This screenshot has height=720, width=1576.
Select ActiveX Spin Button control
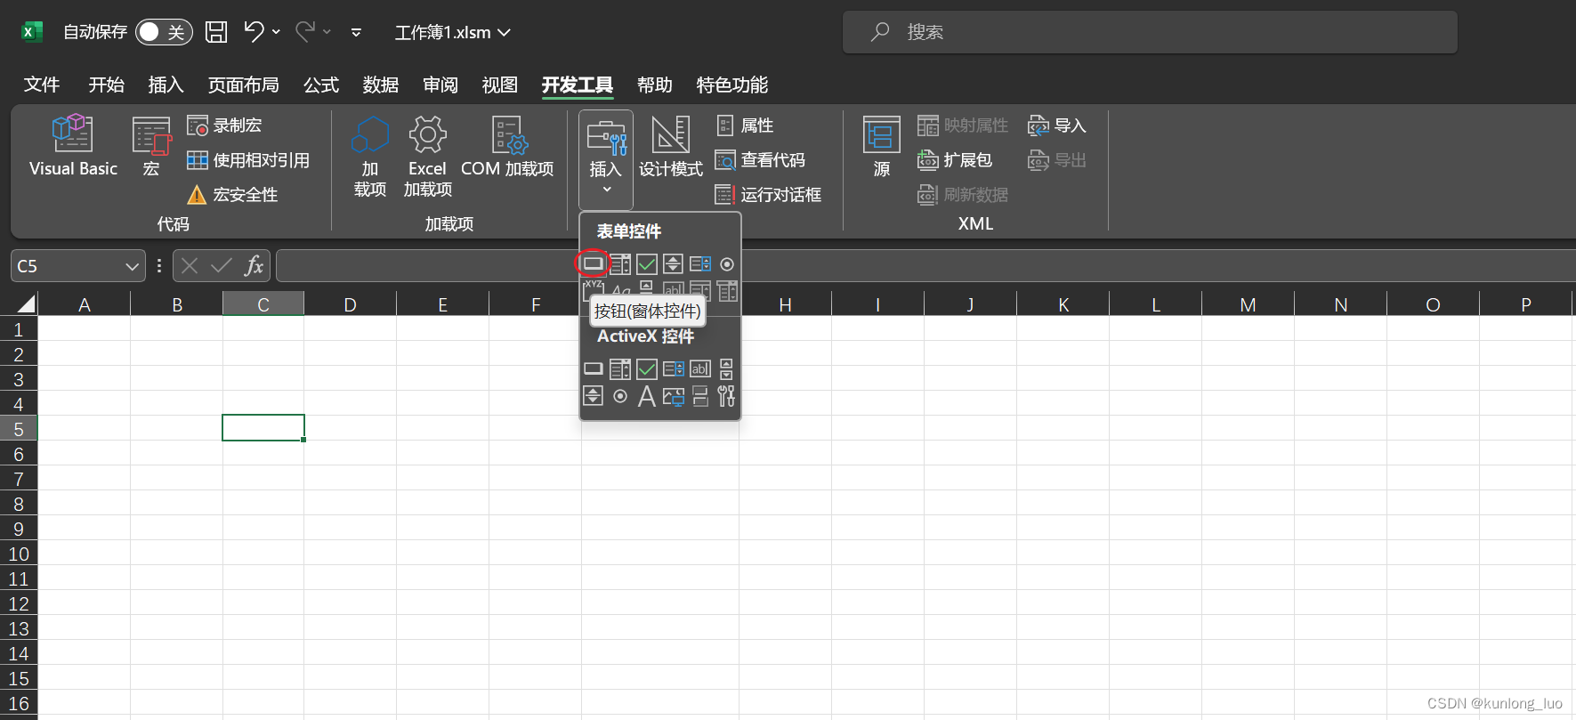coord(594,396)
